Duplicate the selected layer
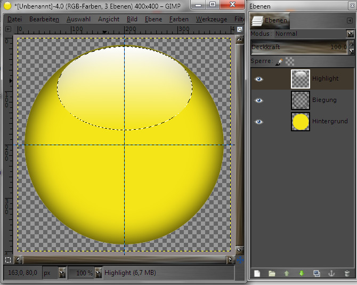The width and height of the screenshot is (357, 285). [x=317, y=273]
